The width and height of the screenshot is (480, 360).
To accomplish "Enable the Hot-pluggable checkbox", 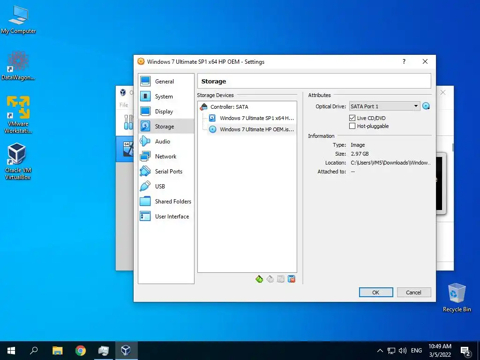I will point(352,126).
